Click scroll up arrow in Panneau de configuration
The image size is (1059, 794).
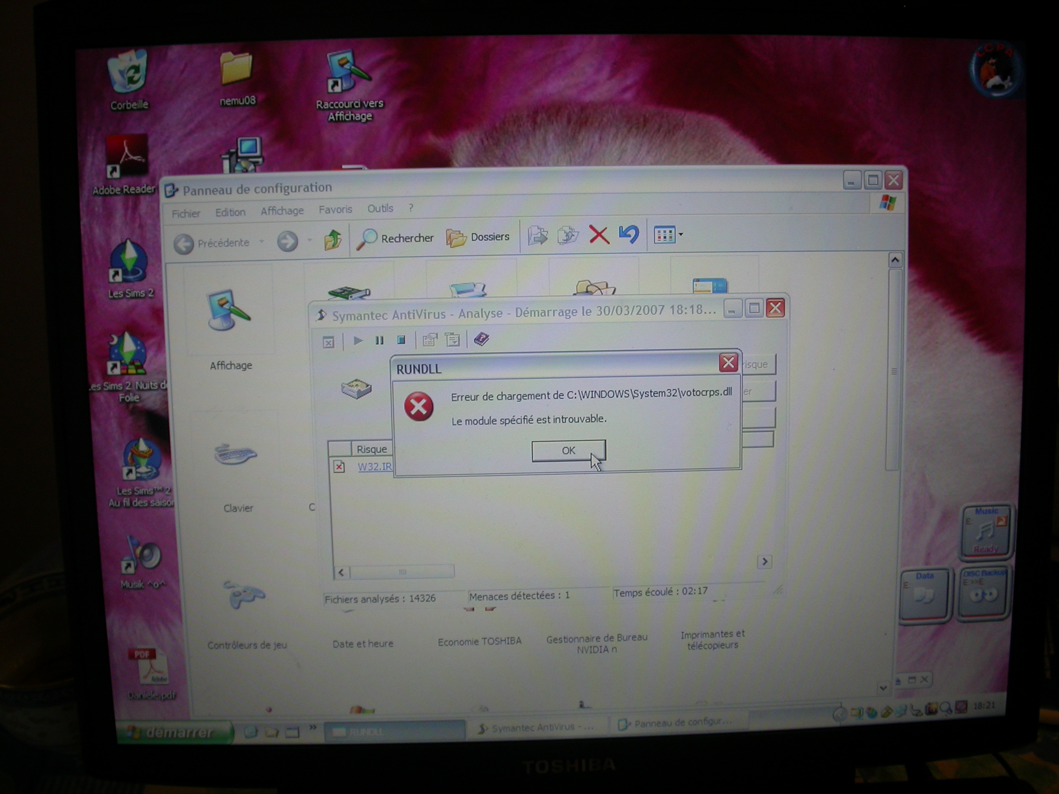coord(895,260)
